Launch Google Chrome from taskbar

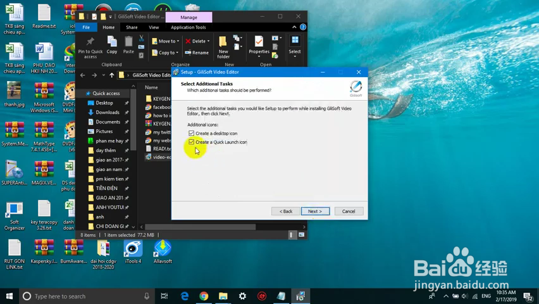click(x=204, y=296)
